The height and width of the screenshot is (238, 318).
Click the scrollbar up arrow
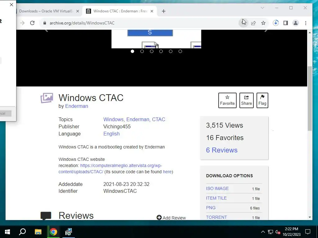click(310, 32)
